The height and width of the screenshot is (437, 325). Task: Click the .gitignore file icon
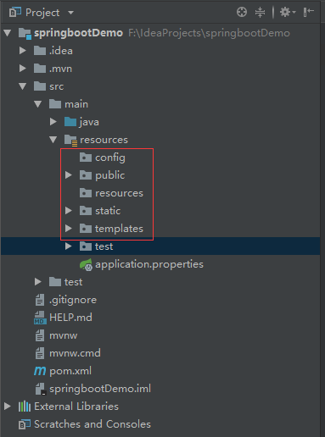(x=40, y=300)
